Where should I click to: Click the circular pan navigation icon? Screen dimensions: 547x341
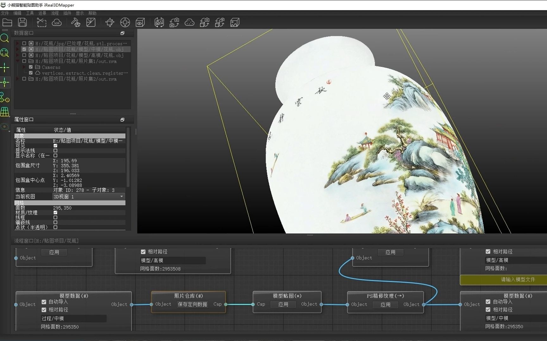point(125,22)
